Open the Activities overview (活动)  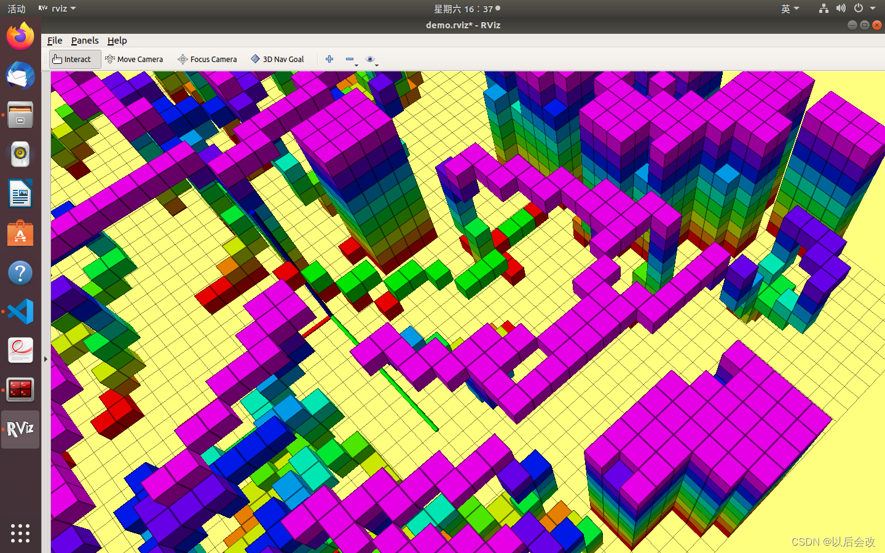17,9
